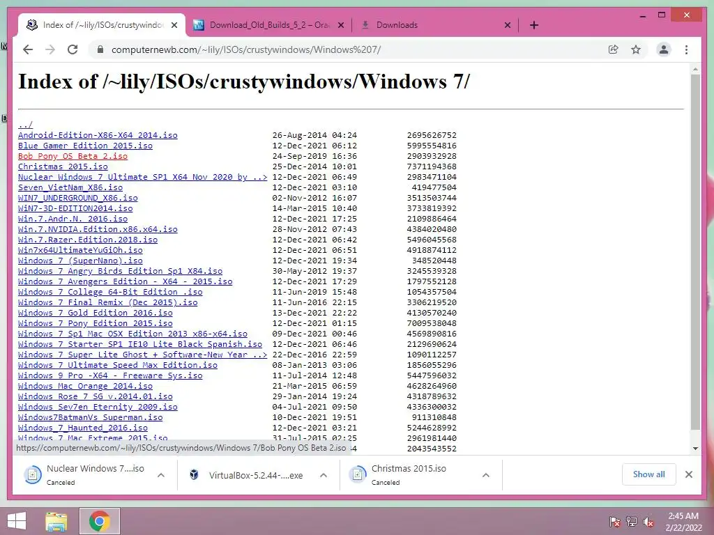Click the muted volume tray icon
Screen dimensions: 714x535
pyautogui.click(x=648, y=522)
